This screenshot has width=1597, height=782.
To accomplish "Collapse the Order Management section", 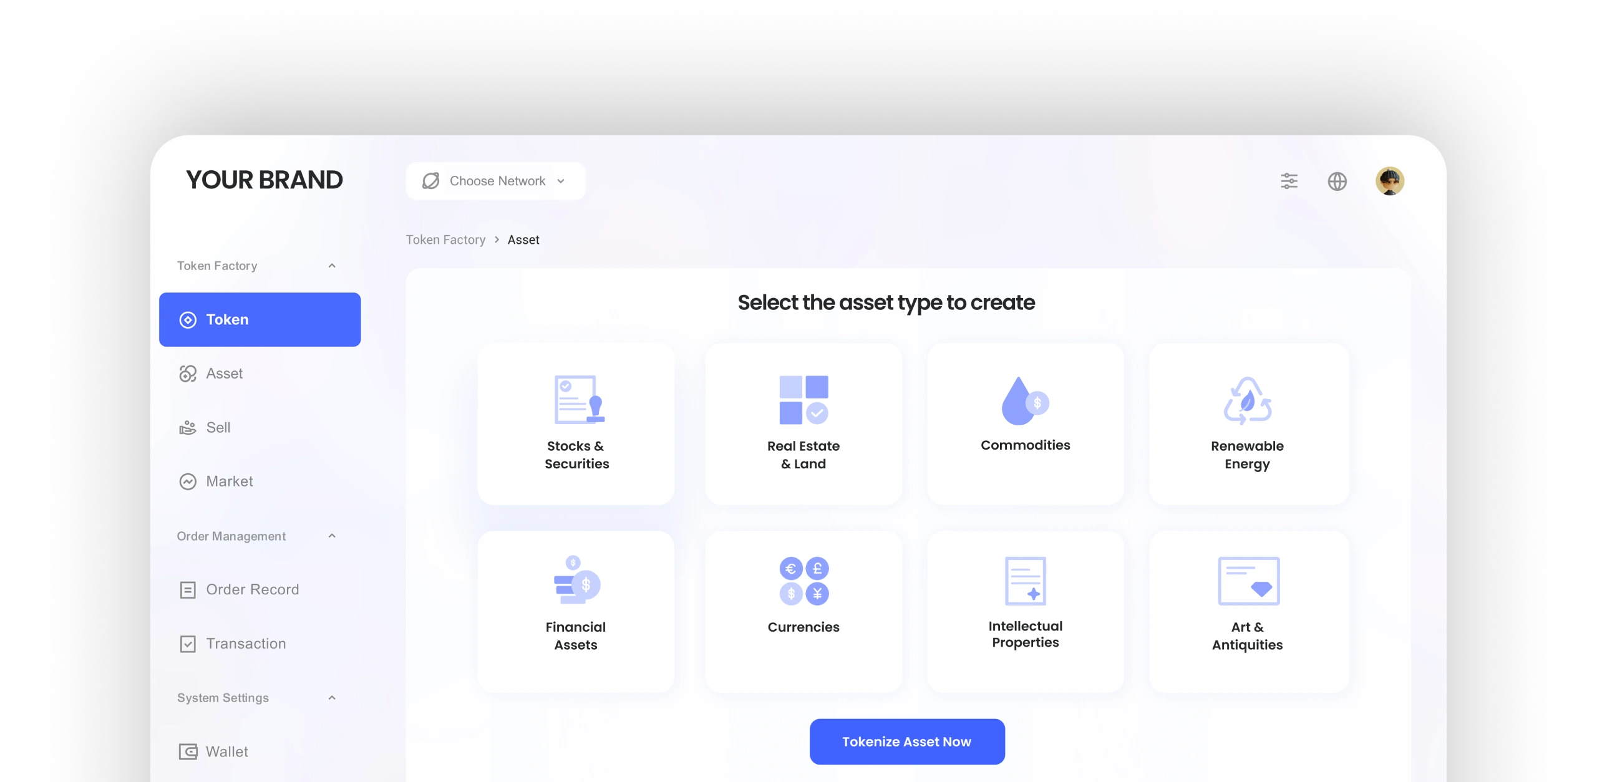I will coord(332,536).
